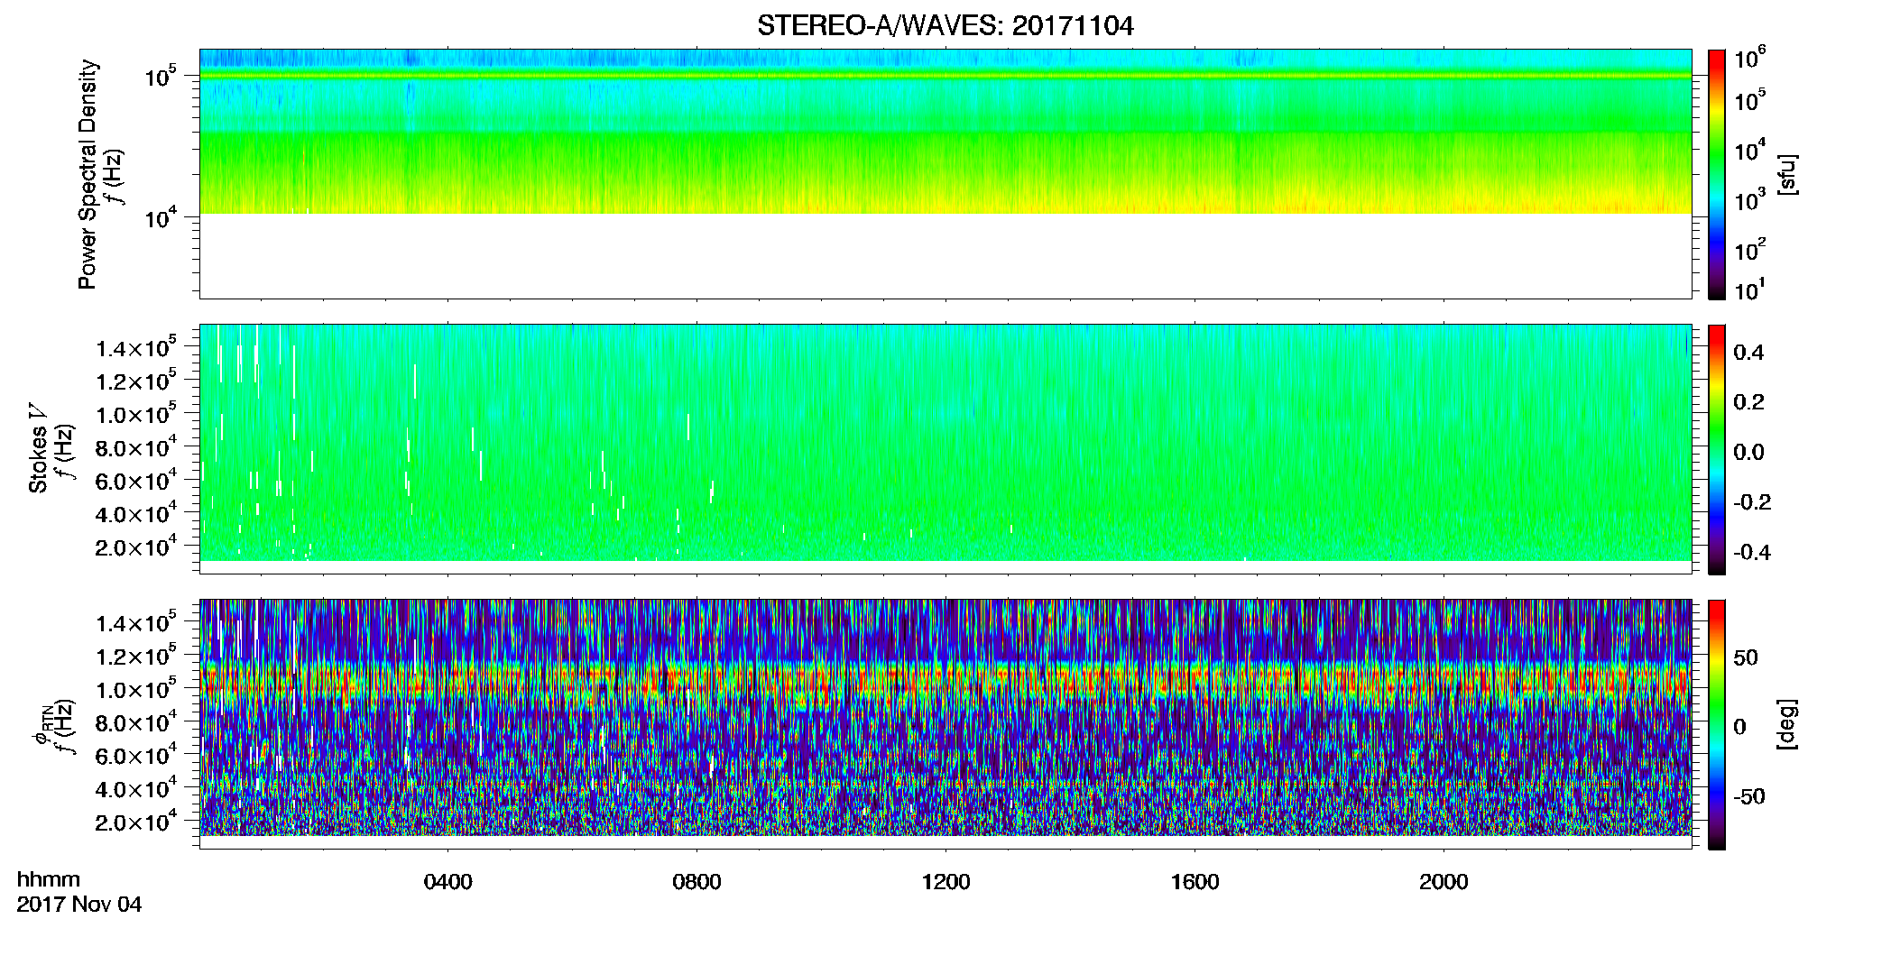The height and width of the screenshot is (974, 1891).
Task: Click the bright horizontal line in top spectrogram
Action: (945, 77)
